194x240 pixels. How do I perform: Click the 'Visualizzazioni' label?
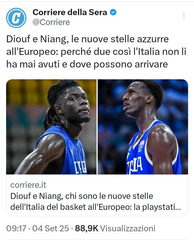click(128, 228)
